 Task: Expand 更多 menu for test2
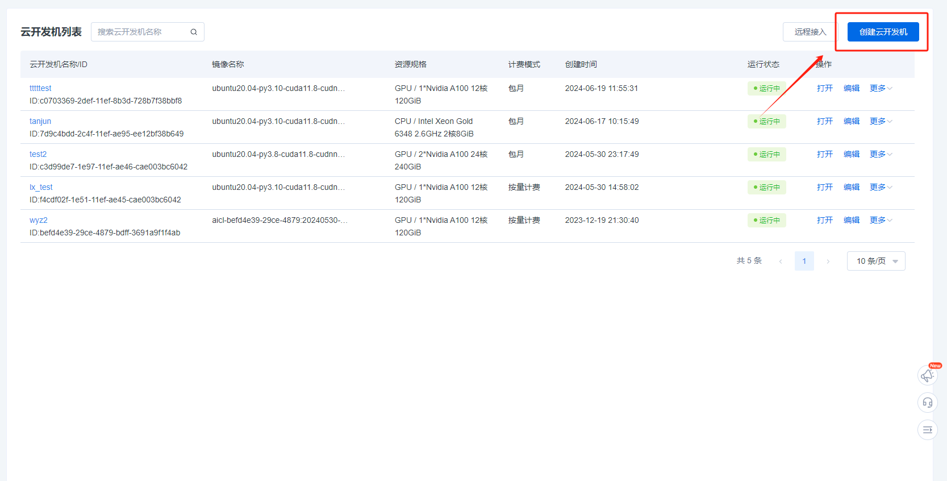click(x=881, y=154)
